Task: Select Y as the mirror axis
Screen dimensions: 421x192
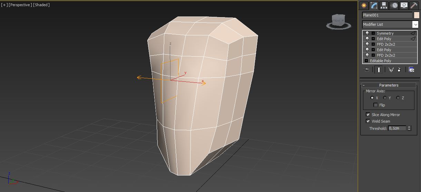Action: click(x=385, y=98)
